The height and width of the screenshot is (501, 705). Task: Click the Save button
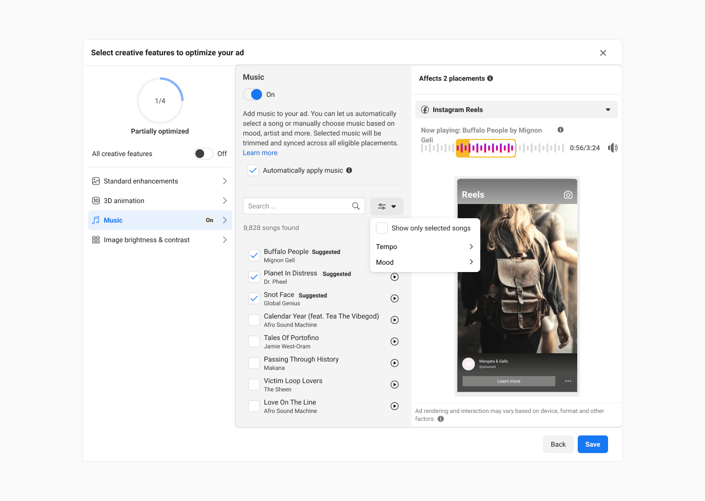click(592, 444)
